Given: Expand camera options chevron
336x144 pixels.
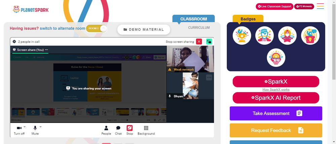Looking at the screenshot, I should (x=25, y=127).
